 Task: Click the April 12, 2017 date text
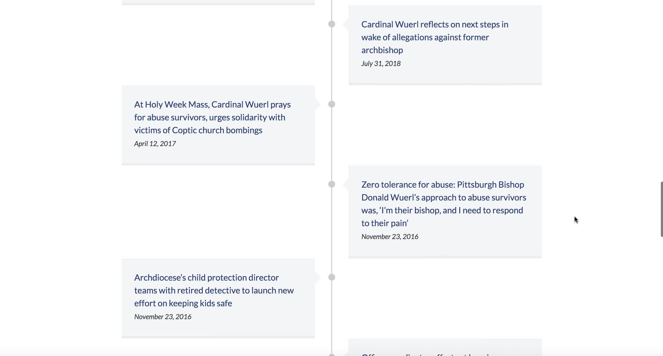[155, 144]
